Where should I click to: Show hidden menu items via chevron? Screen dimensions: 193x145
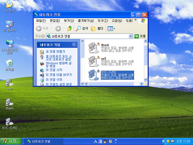(x=135, y=20)
